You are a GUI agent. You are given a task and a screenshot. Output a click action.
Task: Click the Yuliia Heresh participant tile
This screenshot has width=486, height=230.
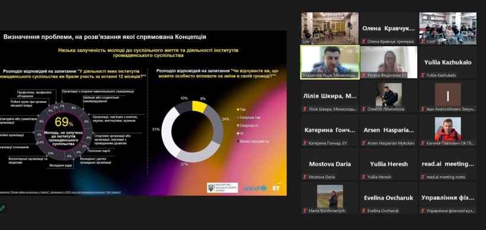[389, 164]
